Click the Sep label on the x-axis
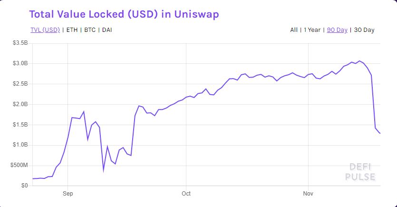The width and height of the screenshot is (397, 207). [68, 194]
